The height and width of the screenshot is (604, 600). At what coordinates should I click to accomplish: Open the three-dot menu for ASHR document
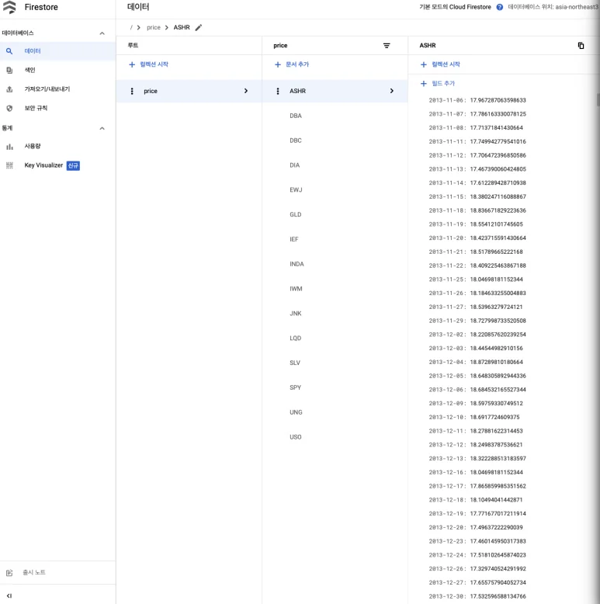[278, 91]
